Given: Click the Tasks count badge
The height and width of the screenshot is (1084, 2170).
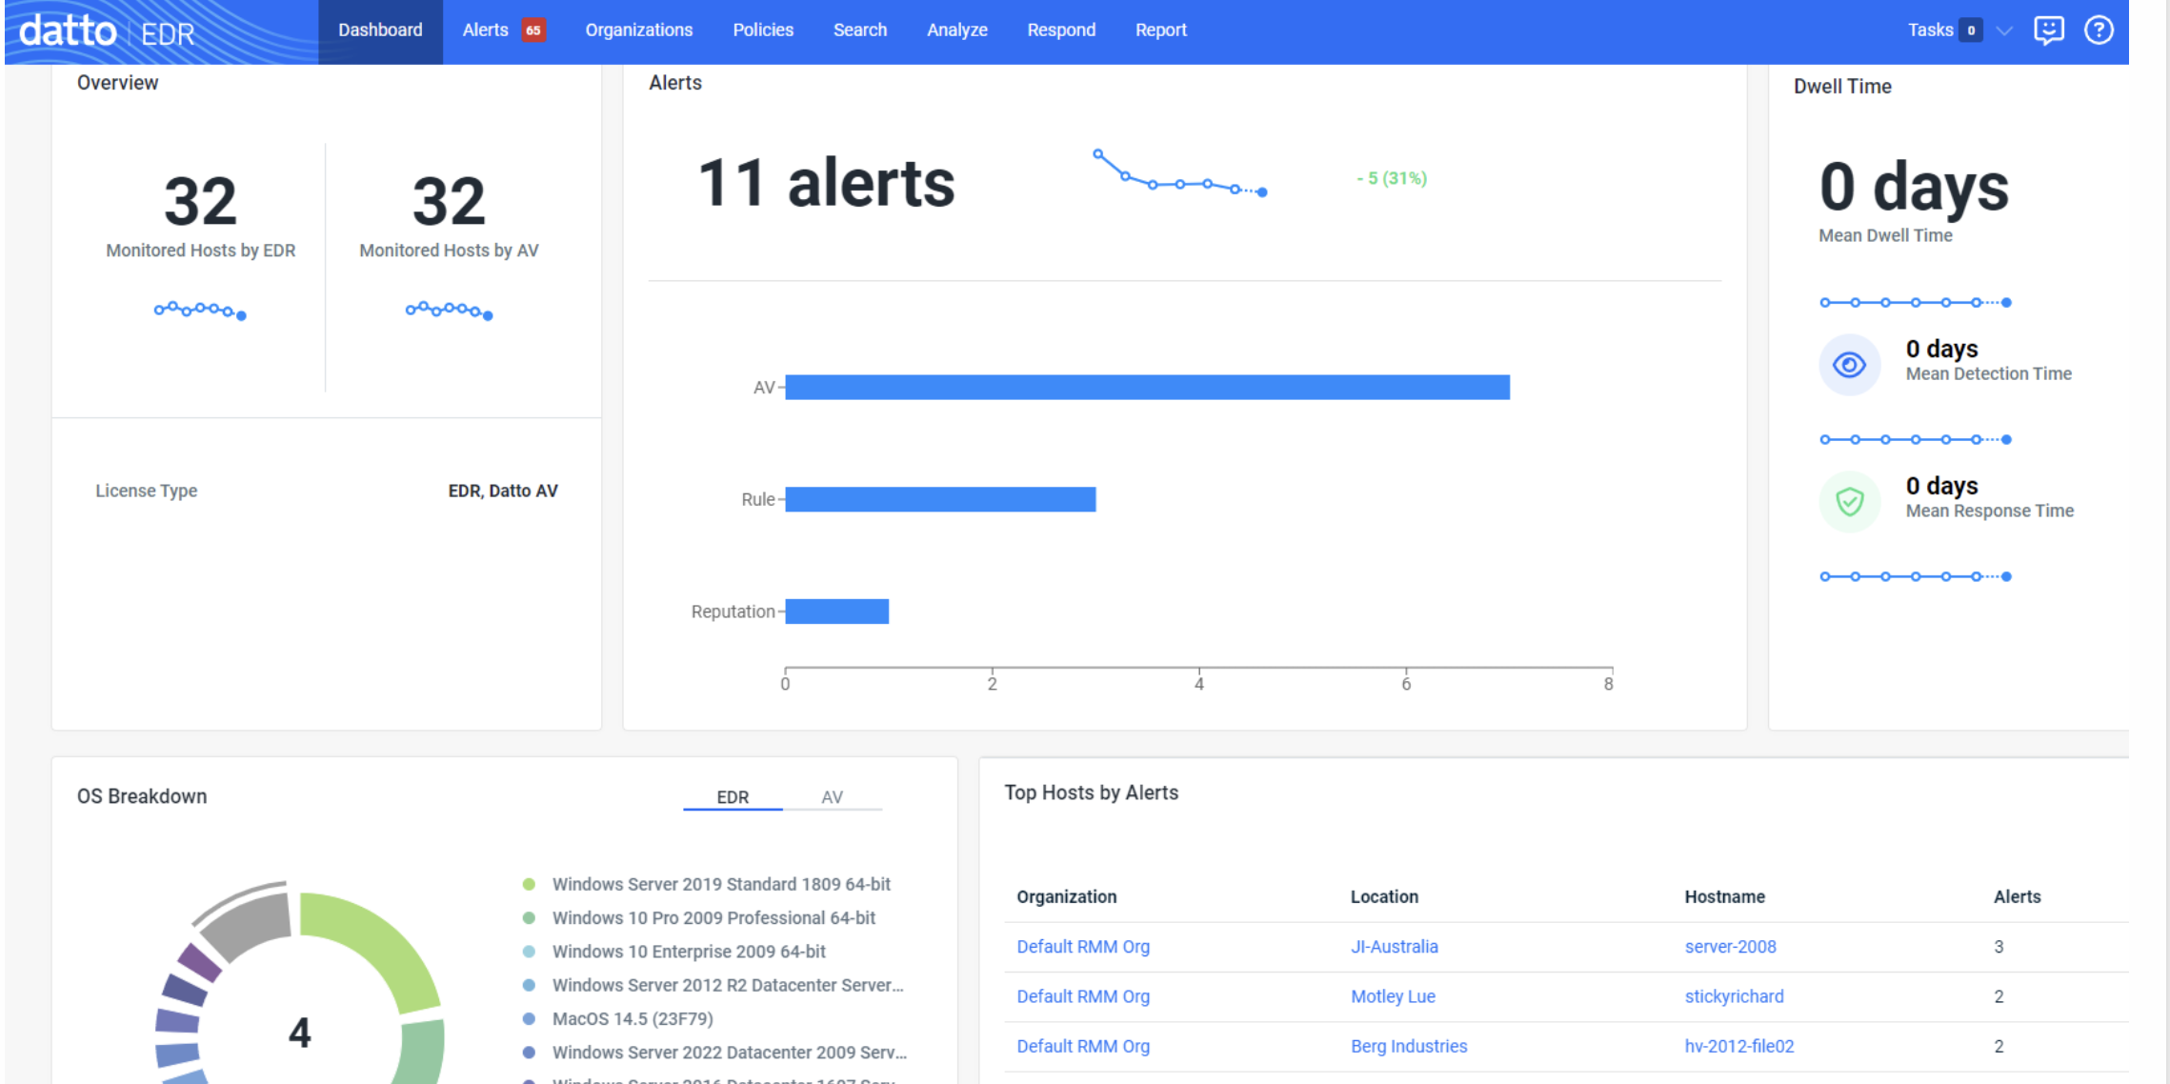Looking at the screenshot, I should (1971, 30).
